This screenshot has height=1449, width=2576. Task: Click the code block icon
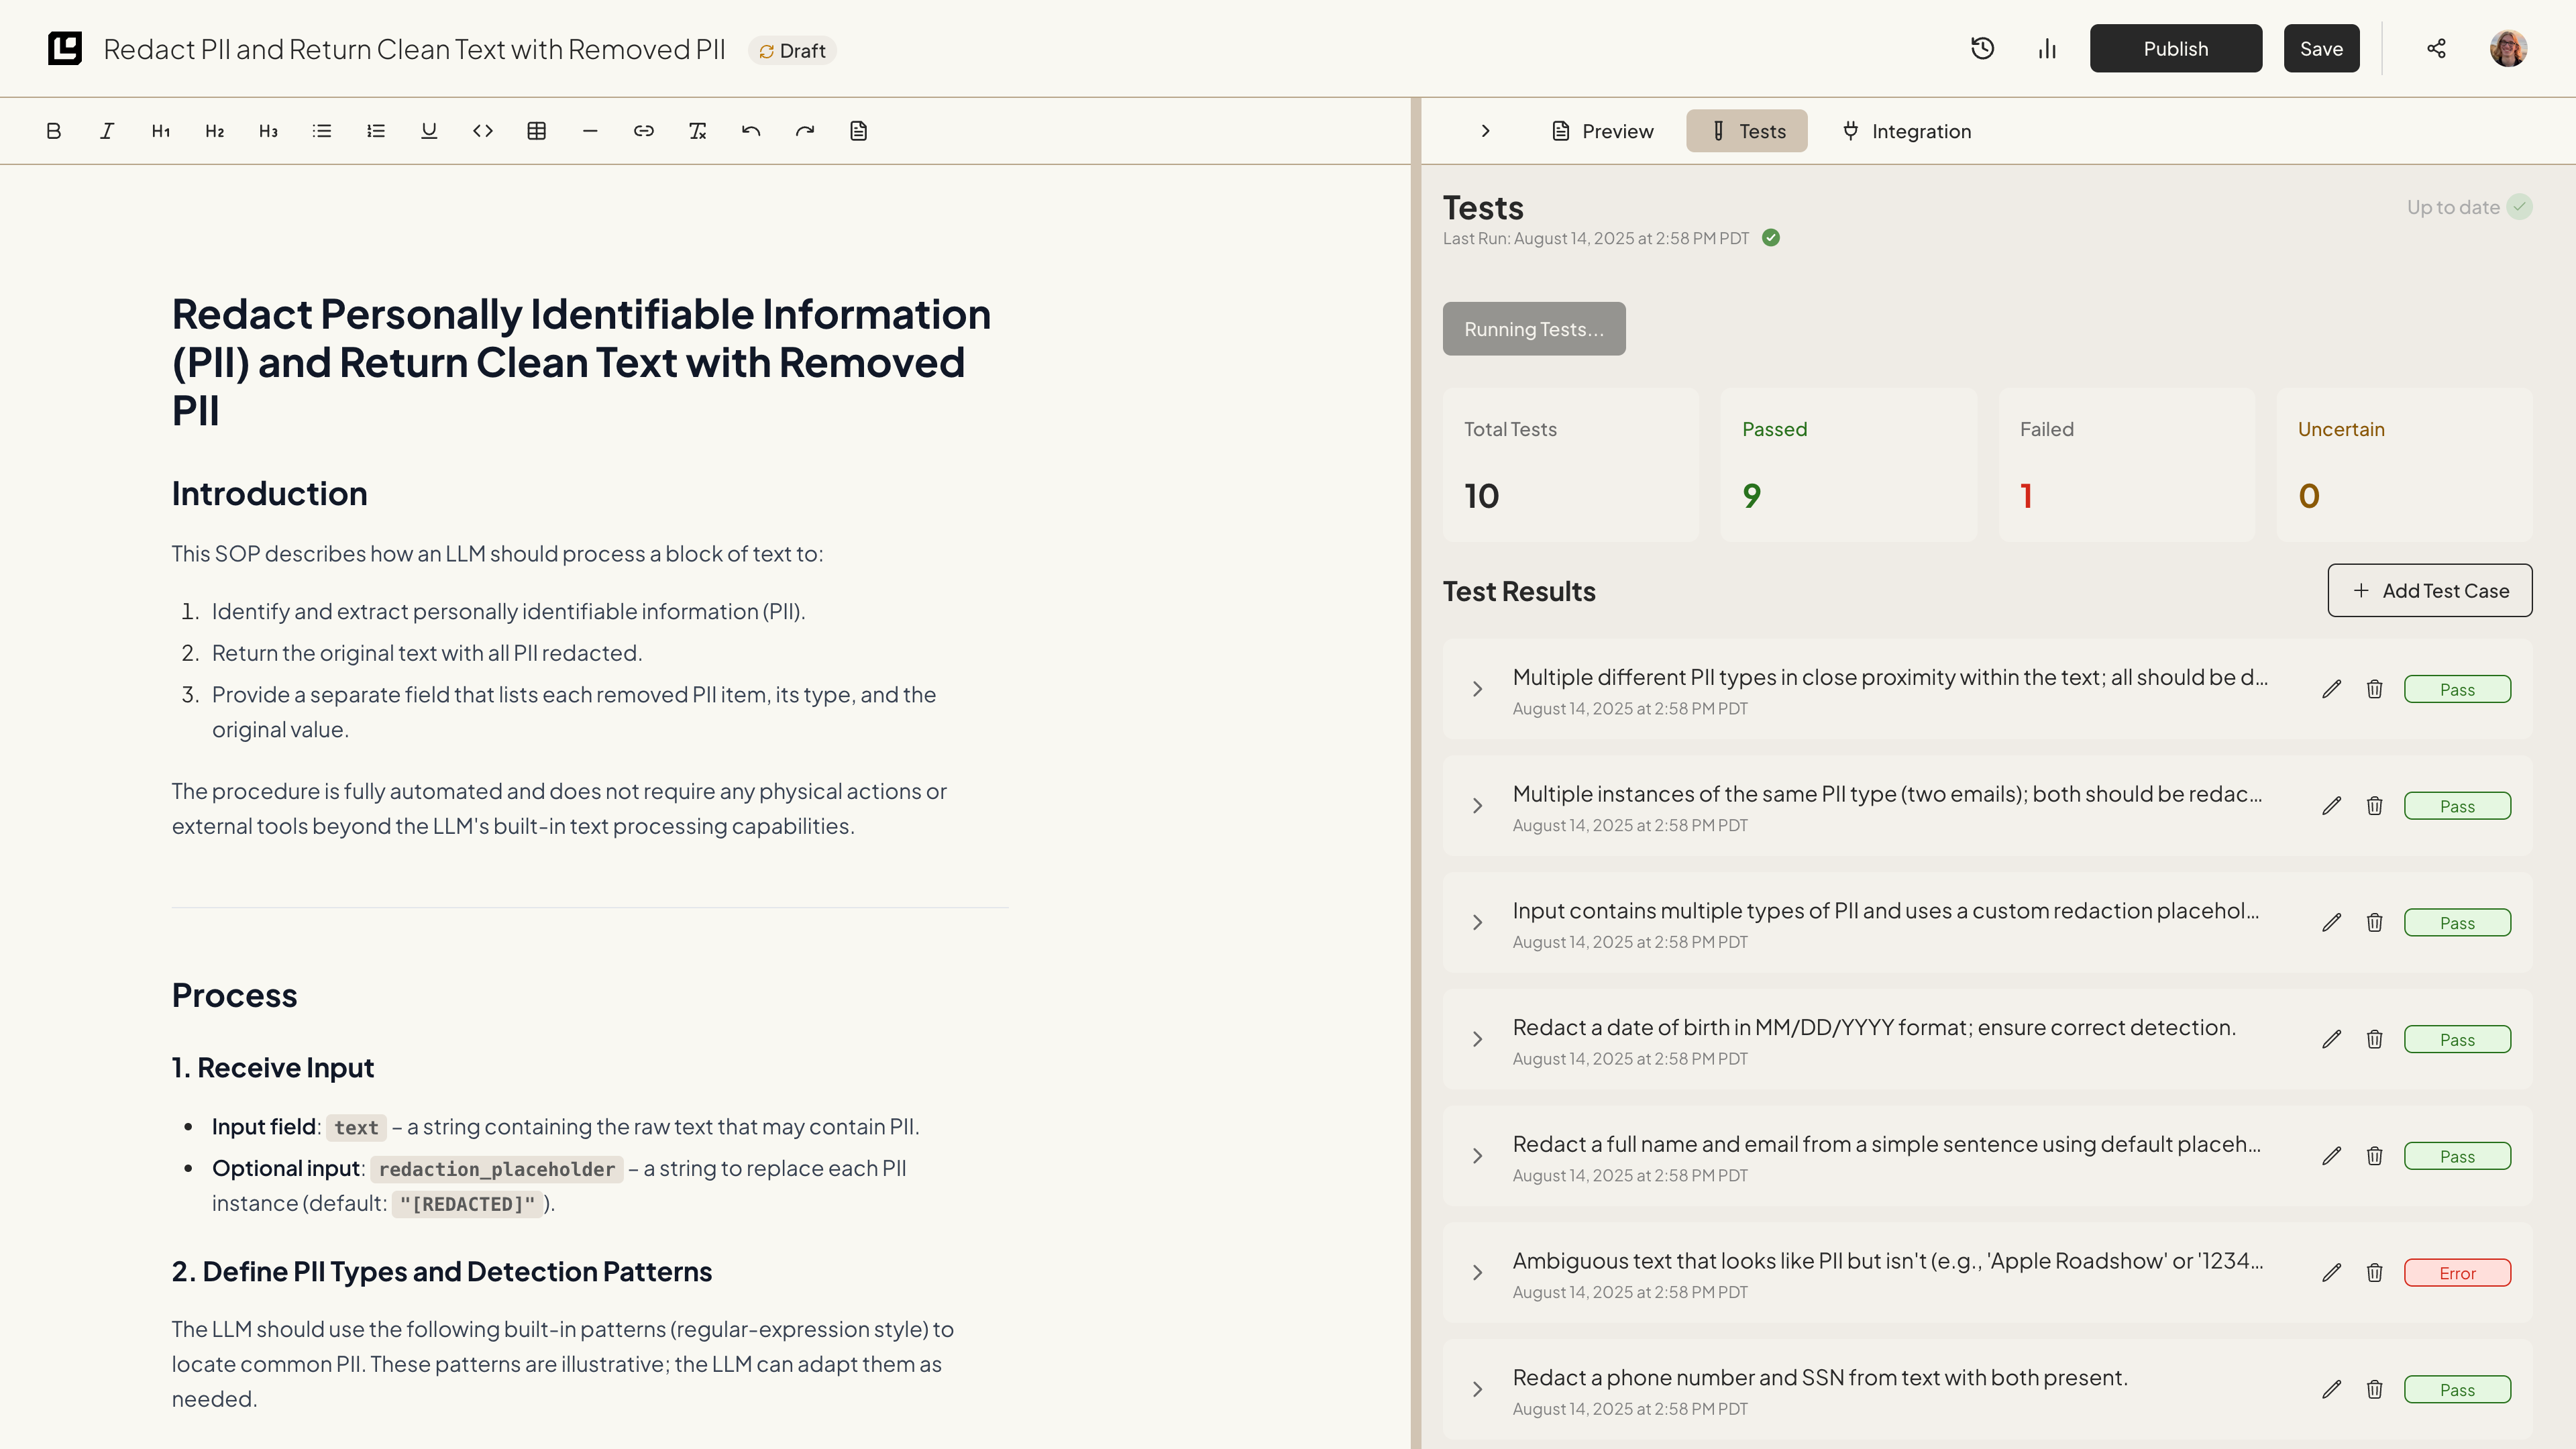pos(483,131)
